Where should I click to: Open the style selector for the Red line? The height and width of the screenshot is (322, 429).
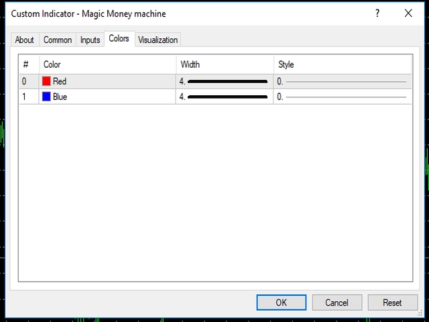pos(342,81)
